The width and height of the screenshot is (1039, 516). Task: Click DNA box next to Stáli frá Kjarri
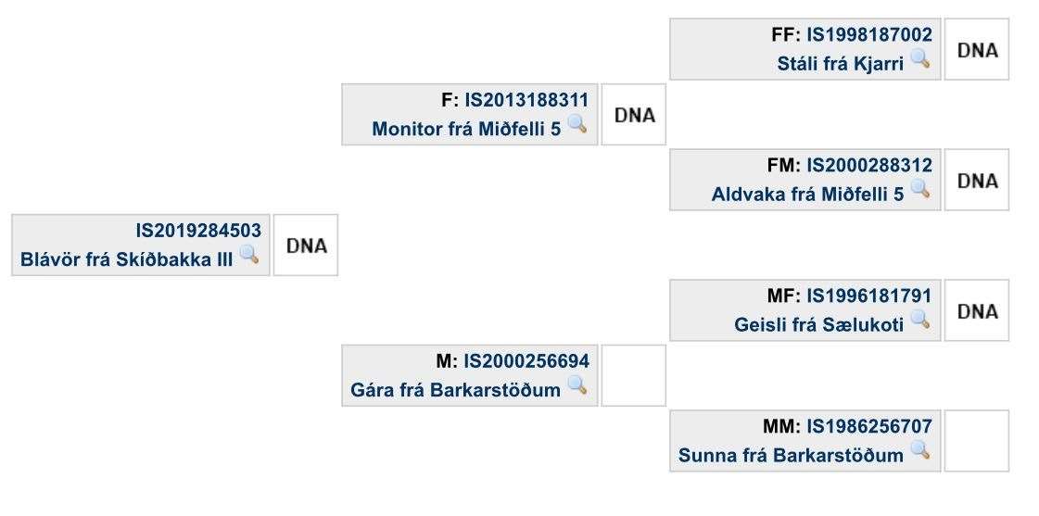click(977, 49)
